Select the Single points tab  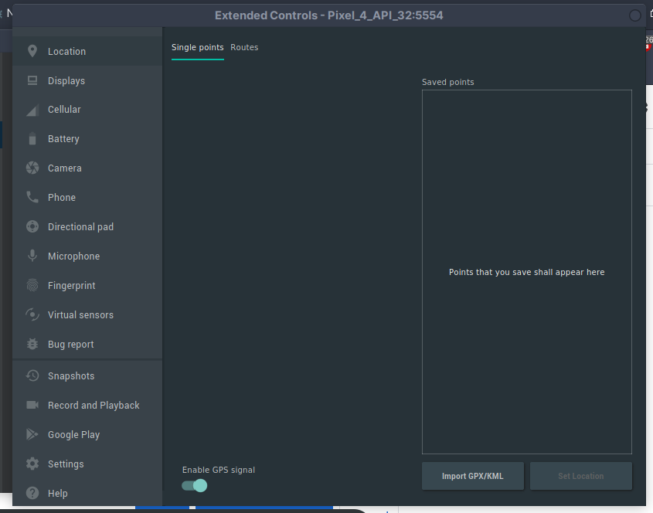click(x=197, y=47)
